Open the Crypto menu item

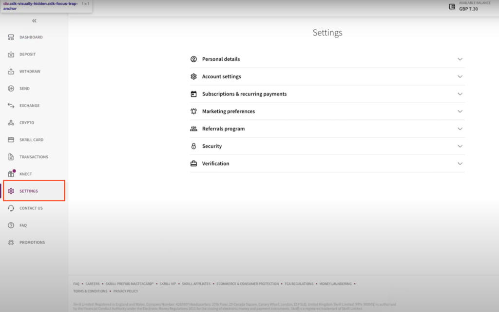[27, 123]
